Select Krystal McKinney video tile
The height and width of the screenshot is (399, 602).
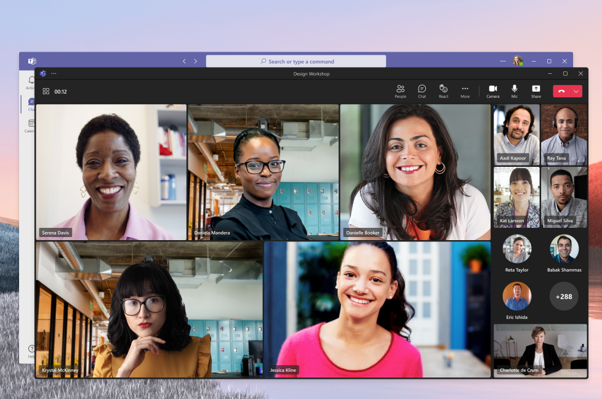point(150,310)
